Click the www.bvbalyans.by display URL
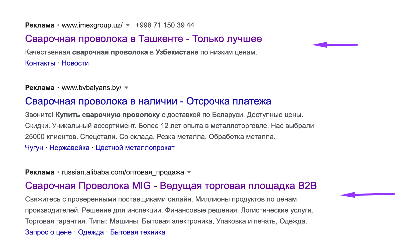414x247 pixels. pyautogui.click(x=91, y=88)
